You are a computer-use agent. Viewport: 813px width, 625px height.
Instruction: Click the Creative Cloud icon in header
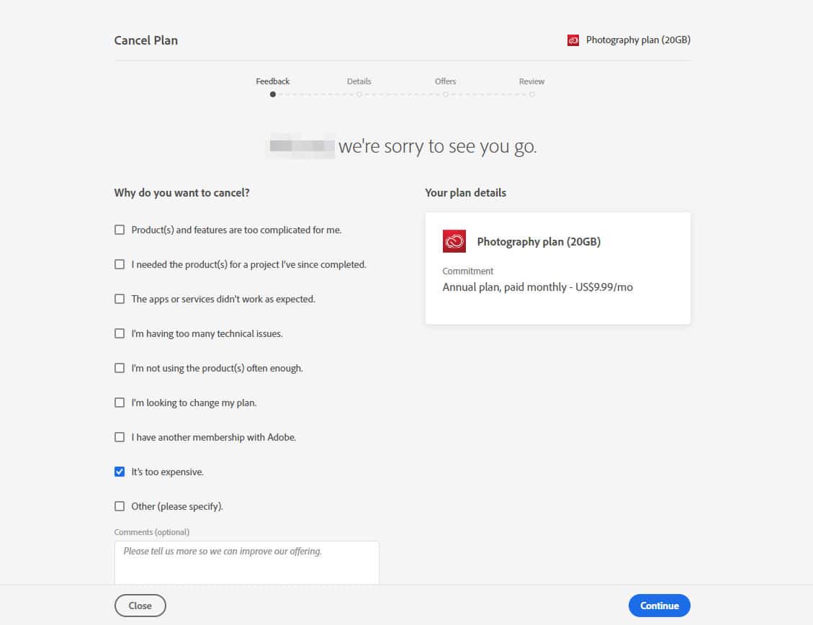[x=573, y=40]
